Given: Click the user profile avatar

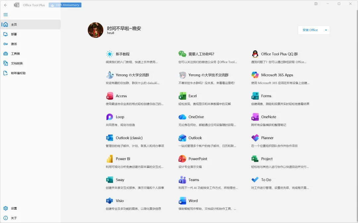Looking at the screenshot, I should 95,30.
